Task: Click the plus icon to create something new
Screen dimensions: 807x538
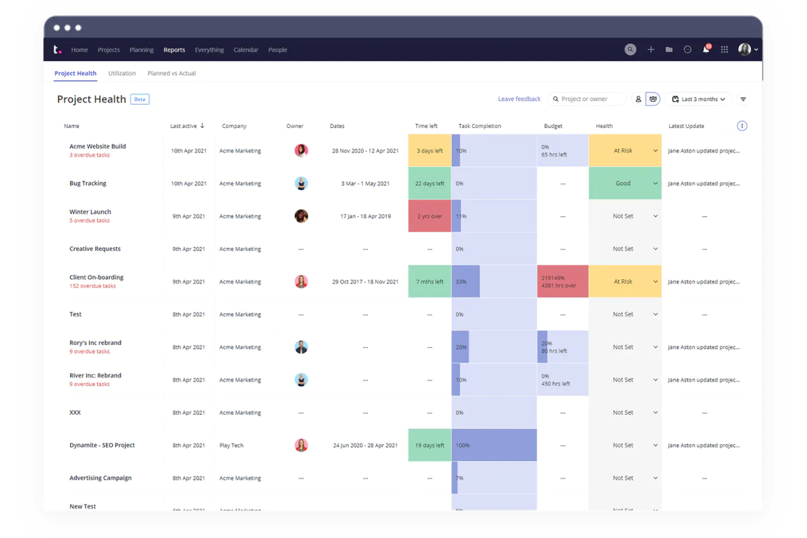Action: [651, 49]
